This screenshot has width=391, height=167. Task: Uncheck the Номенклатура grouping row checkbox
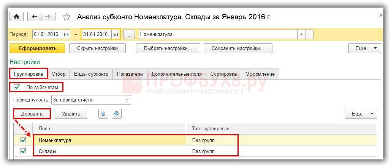tap(23, 140)
